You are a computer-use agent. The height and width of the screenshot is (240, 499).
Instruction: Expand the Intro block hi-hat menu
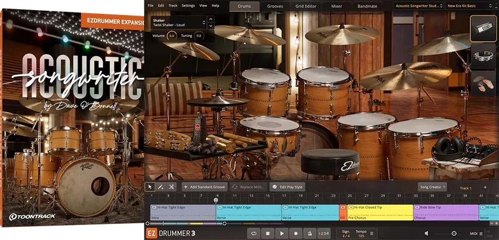(153, 207)
